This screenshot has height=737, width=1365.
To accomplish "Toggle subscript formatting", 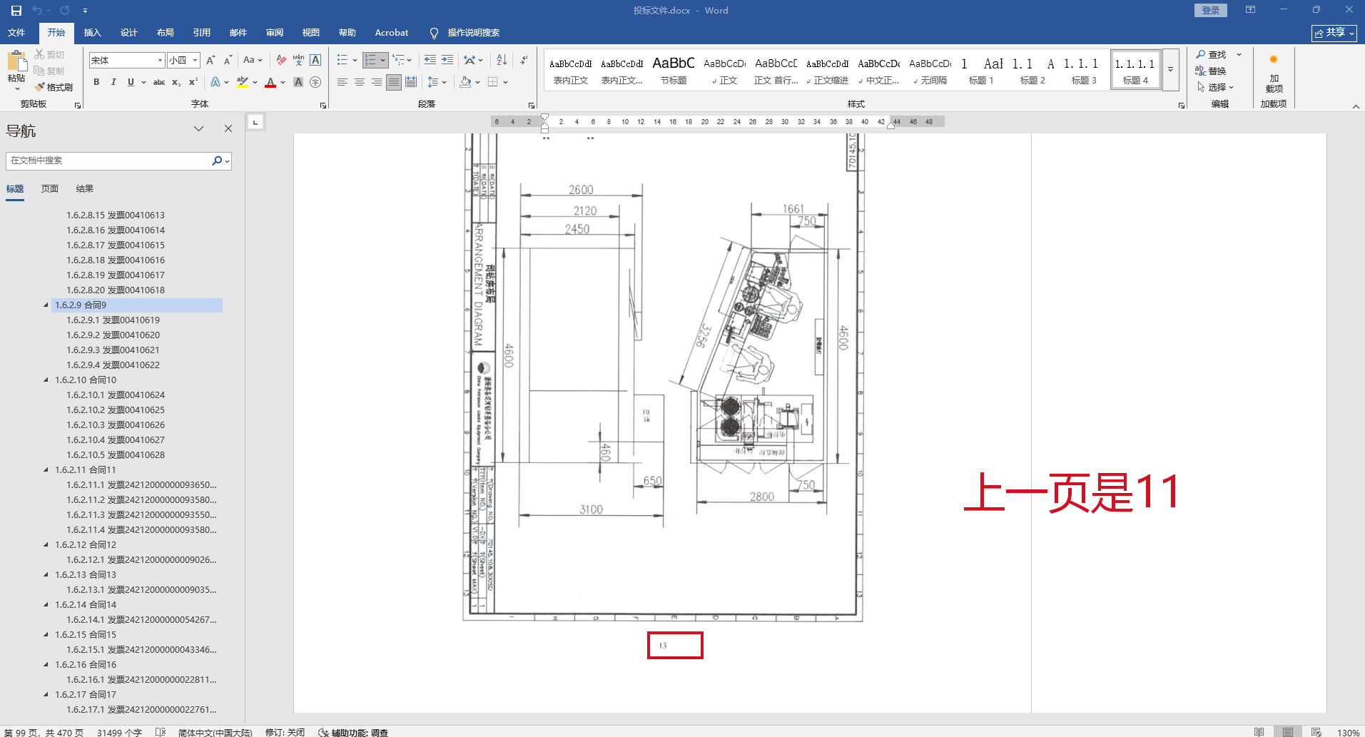I will 176,82.
